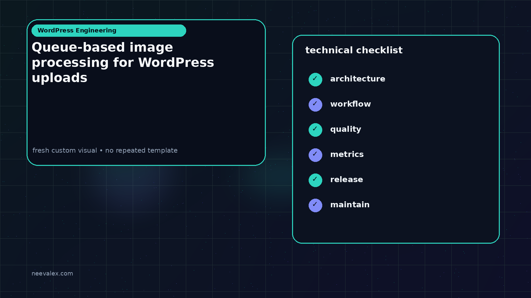The image size is (531, 298).
Task: Select the 'release' checklist label
Action: tap(346, 179)
